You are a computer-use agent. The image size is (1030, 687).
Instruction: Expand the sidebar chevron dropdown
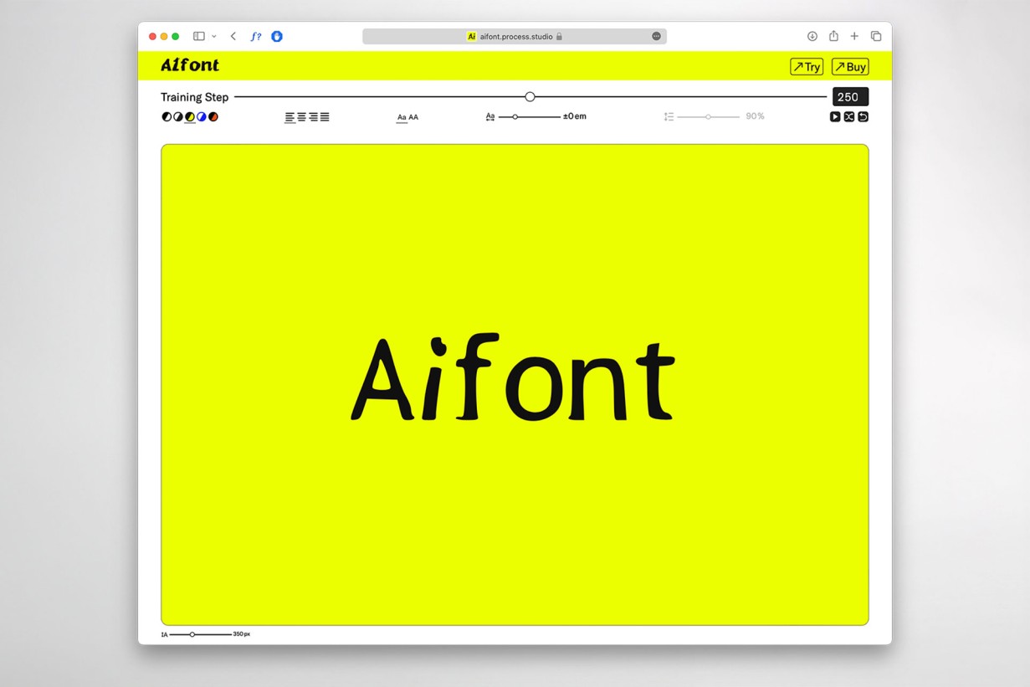(213, 36)
